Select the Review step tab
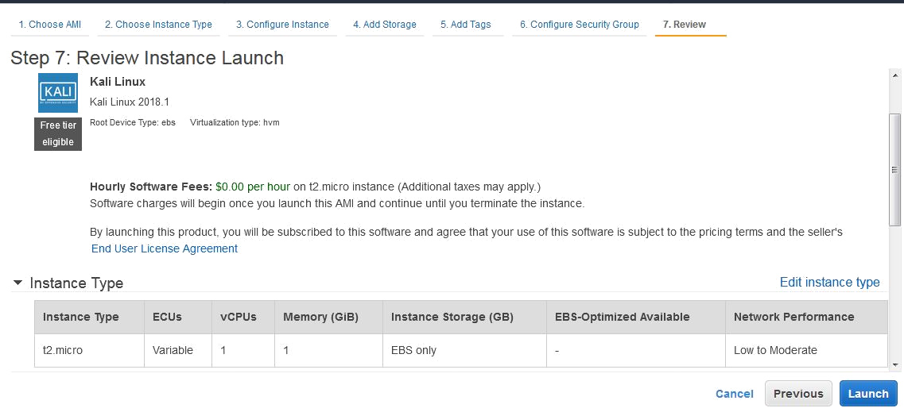The width and height of the screenshot is (904, 412). [x=685, y=25]
